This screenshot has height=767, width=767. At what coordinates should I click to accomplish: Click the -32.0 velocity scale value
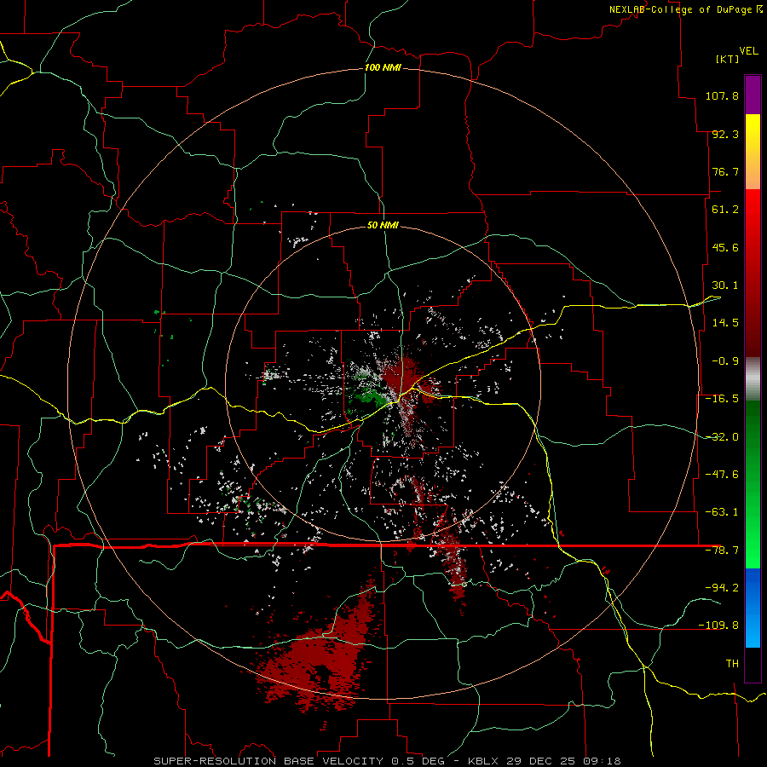(722, 437)
